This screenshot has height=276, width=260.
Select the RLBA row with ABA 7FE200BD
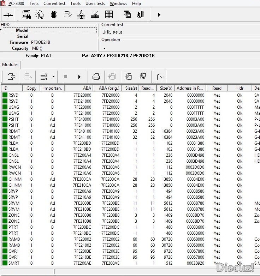(130, 143)
